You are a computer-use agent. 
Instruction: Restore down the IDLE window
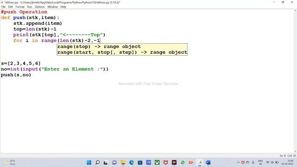point(283,2)
